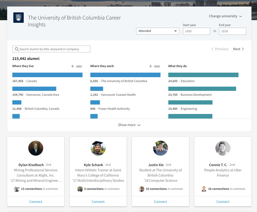Click the plus icon beside Where they work

[150, 66]
